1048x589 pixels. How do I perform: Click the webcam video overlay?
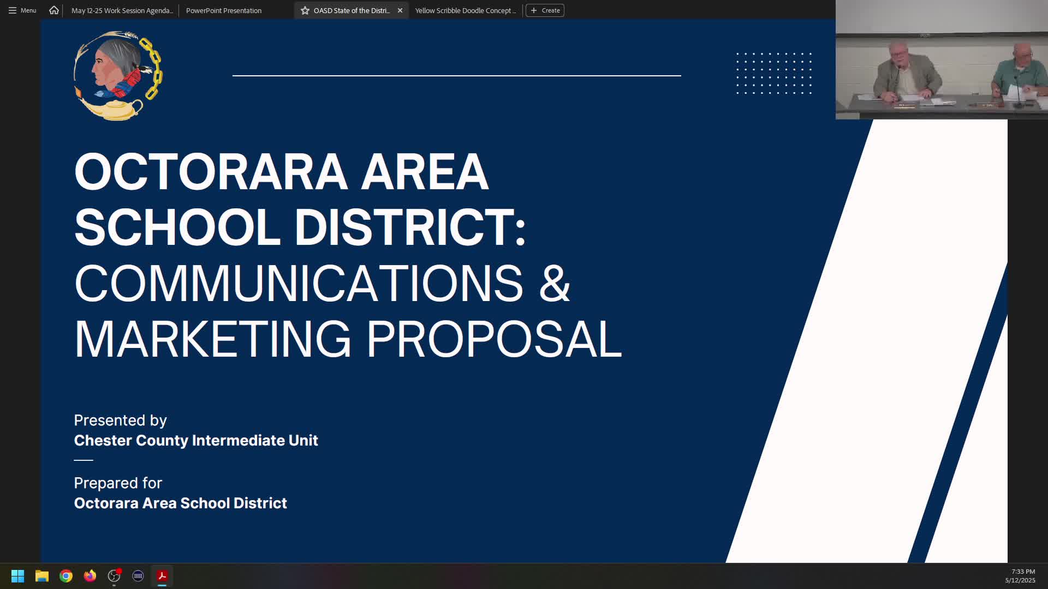click(941, 60)
